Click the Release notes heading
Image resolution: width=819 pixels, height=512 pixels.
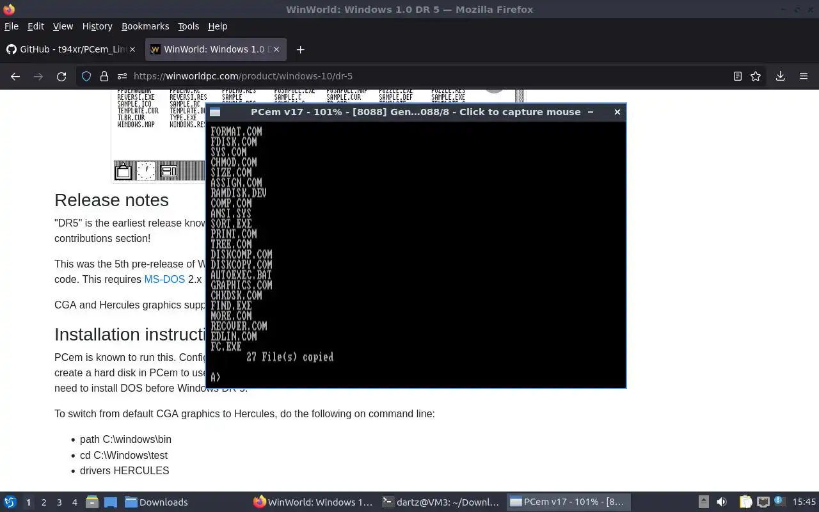coord(111,200)
